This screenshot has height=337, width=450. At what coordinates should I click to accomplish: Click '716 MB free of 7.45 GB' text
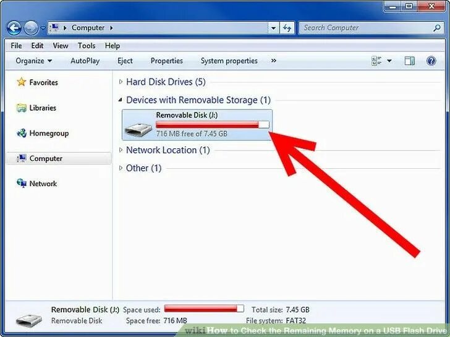click(192, 134)
